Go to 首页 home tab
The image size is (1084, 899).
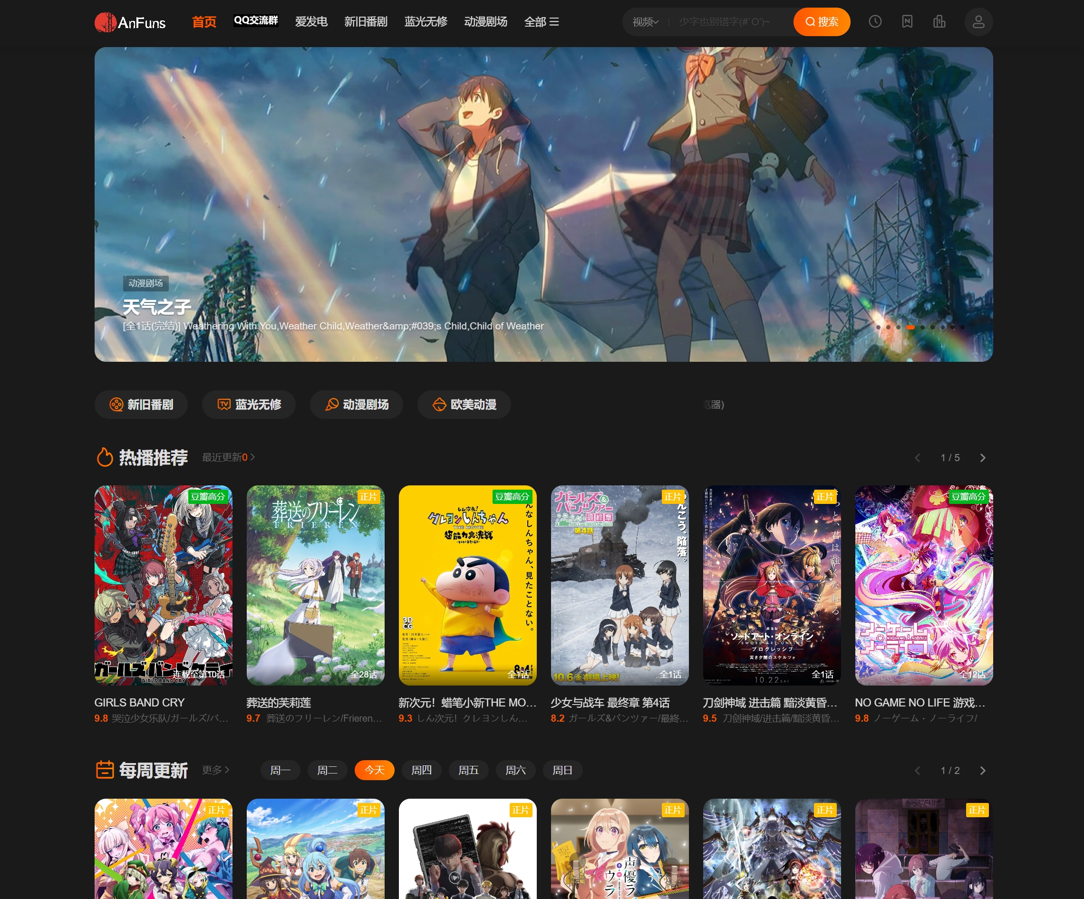tap(204, 22)
